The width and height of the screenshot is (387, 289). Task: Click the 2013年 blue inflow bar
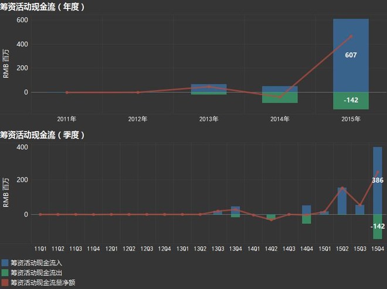pyautogui.click(x=209, y=88)
